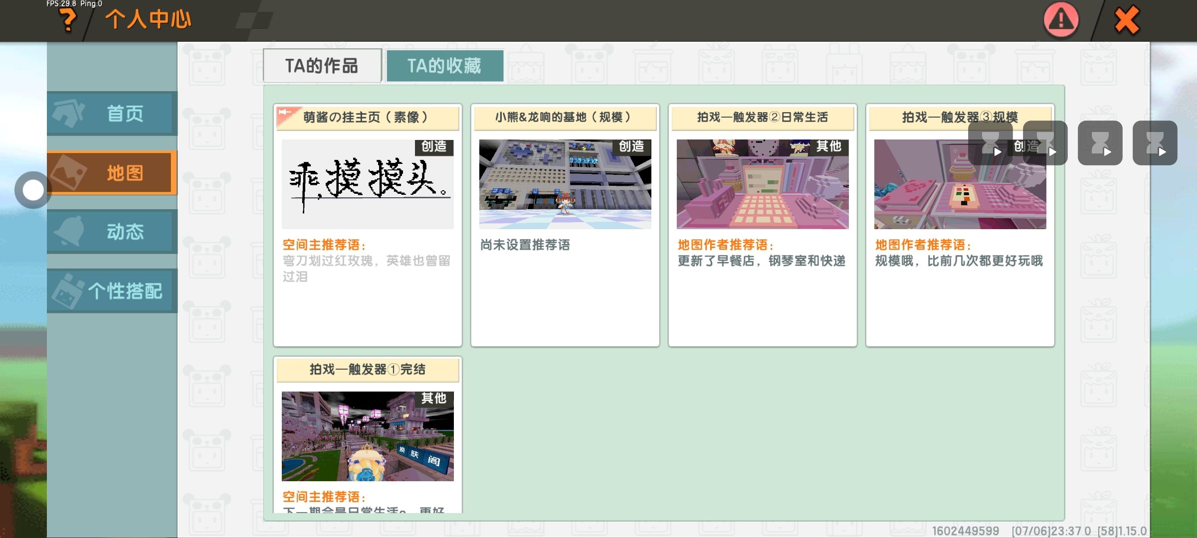Tap the rightmost hourglass play icon
Screen dimensions: 1197x538
click(1155, 143)
